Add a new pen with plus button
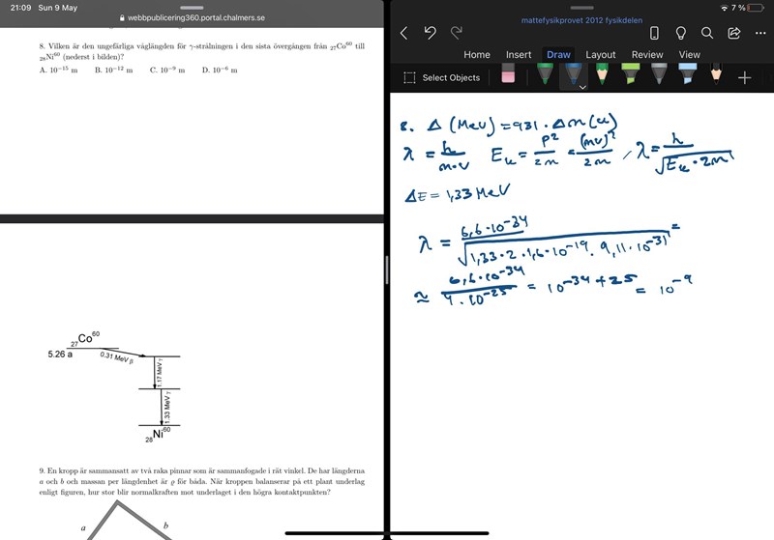 (744, 77)
